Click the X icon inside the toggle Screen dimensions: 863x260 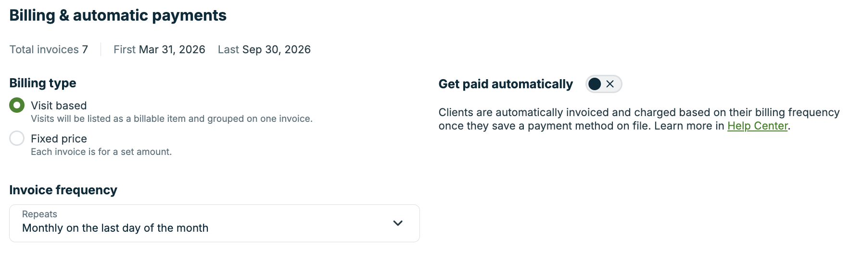(610, 84)
